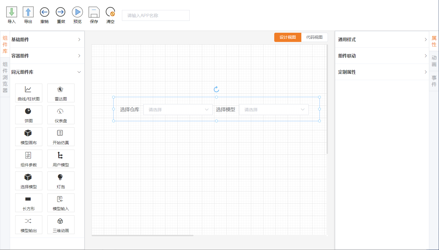This screenshot has width=439, height=250.
Task: Open the 组件库 side tab
Action: [x=5, y=45]
